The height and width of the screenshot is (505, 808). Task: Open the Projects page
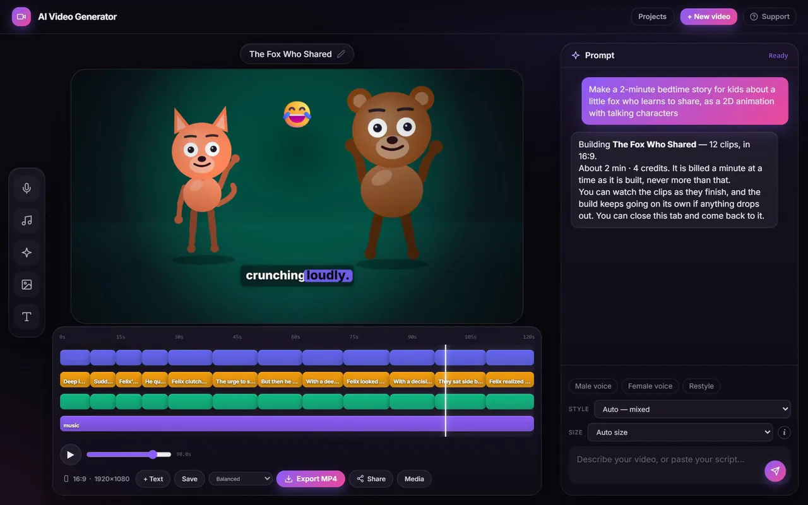652,16
